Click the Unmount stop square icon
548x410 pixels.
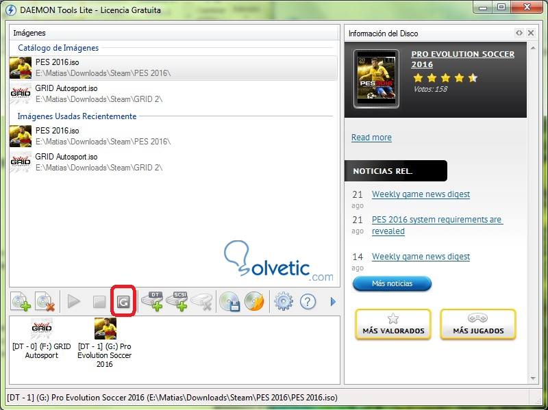pyautogui.click(x=99, y=302)
